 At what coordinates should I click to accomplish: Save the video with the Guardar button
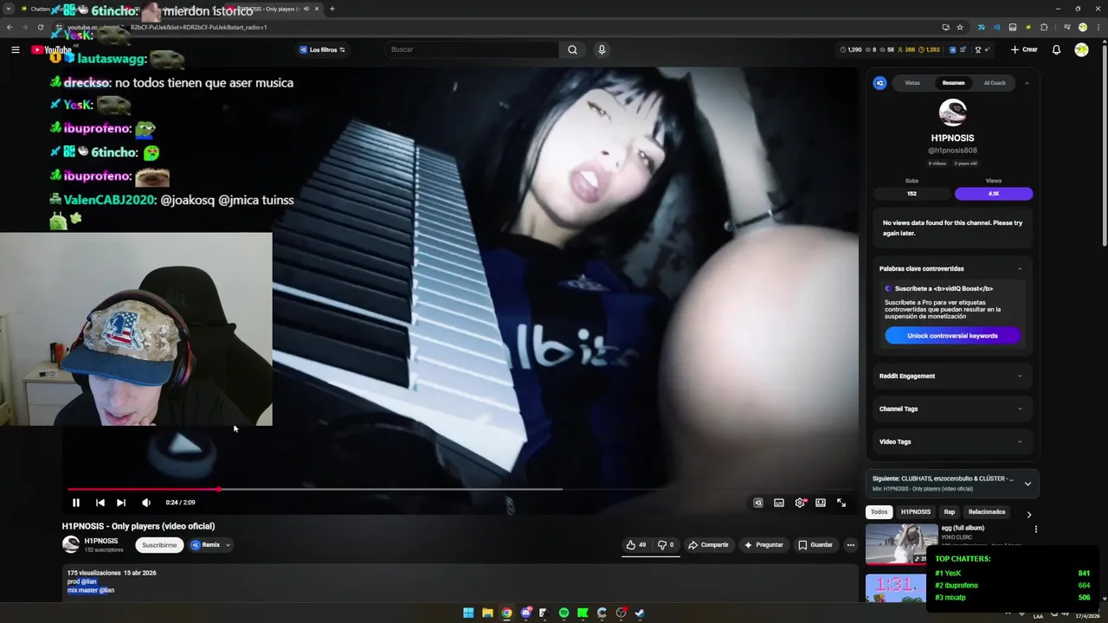pyautogui.click(x=815, y=545)
